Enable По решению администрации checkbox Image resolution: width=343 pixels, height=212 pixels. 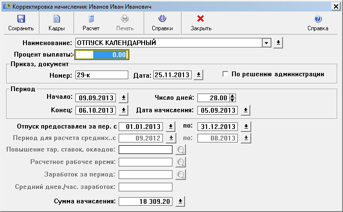pos(226,74)
